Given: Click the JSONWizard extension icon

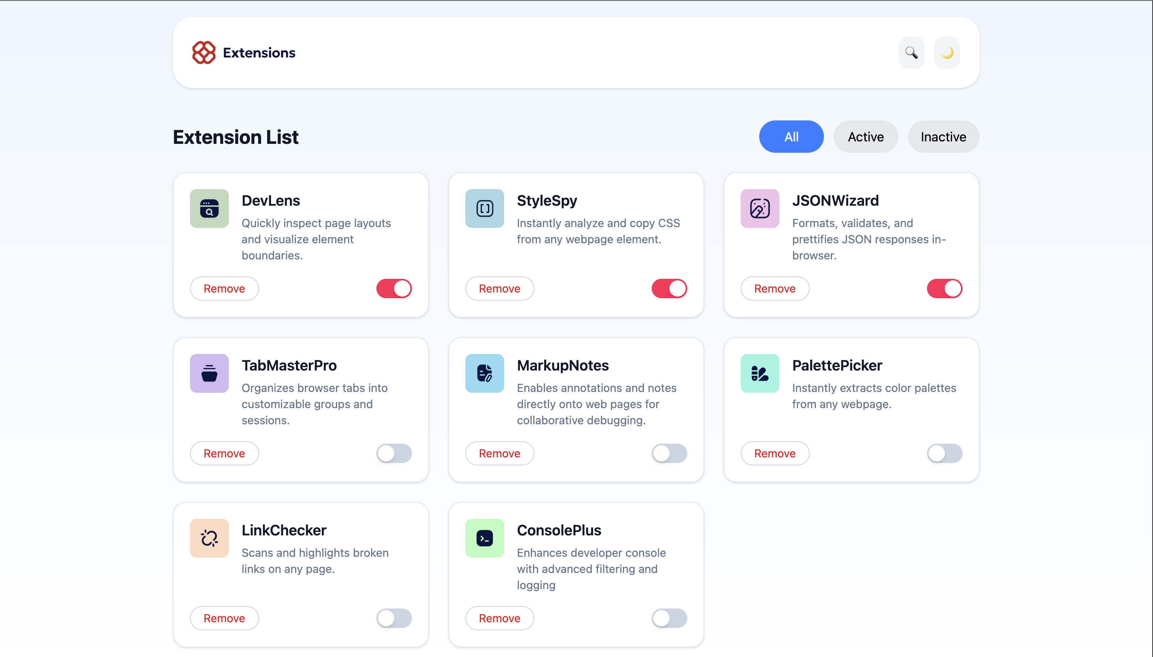Looking at the screenshot, I should click(759, 208).
